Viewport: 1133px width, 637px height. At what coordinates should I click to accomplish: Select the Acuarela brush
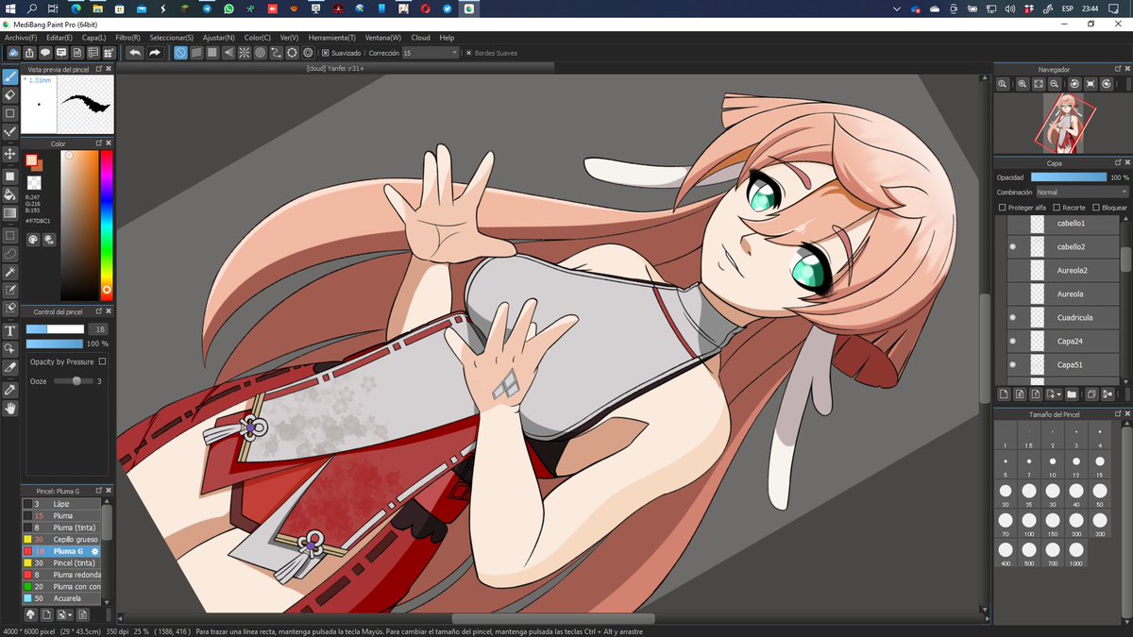point(61,598)
